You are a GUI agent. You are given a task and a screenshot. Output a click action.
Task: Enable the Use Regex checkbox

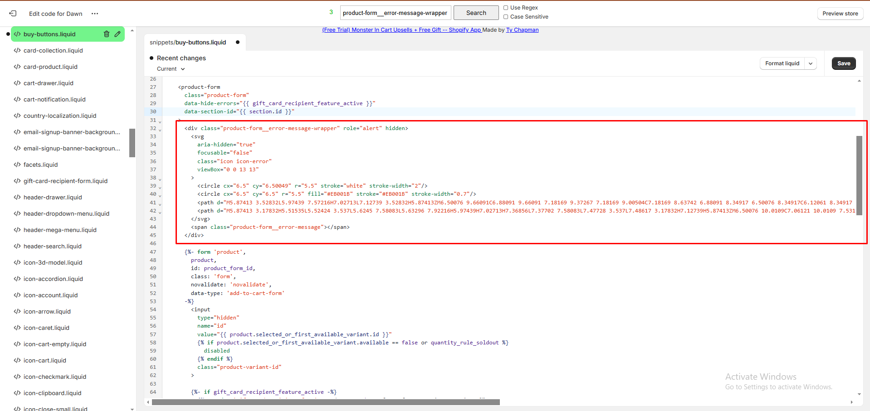coord(506,8)
